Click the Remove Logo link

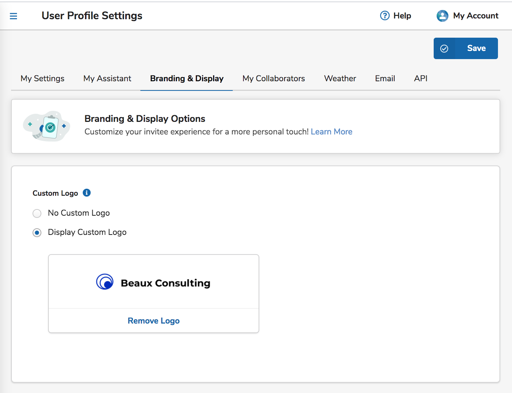pyautogui.click(x=154, y=321)
